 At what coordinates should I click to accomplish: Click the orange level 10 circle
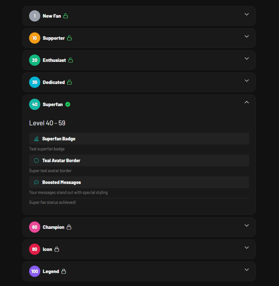pos(35,38)
